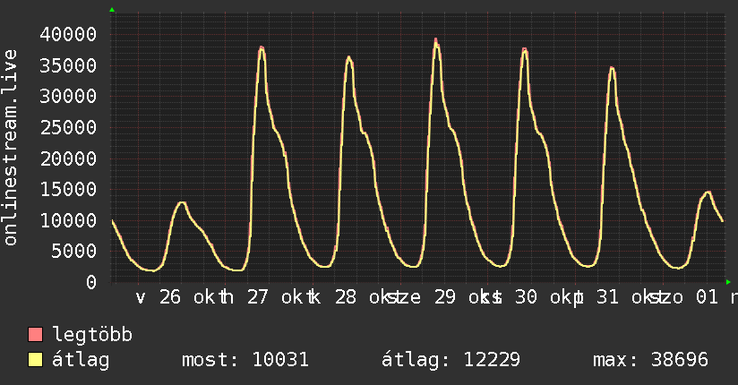Viewport: 738px width, 385px height.
Task: Click the pink legtöbb legend swatch
Action: [35, 334]
